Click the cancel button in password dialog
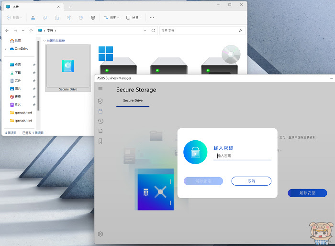The width and height of the screenshot is (335, 246). point(251,181)
